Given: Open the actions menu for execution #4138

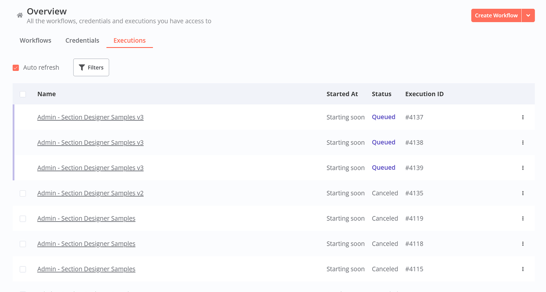Looking at the screenshot, I should (x=523, y=142).
